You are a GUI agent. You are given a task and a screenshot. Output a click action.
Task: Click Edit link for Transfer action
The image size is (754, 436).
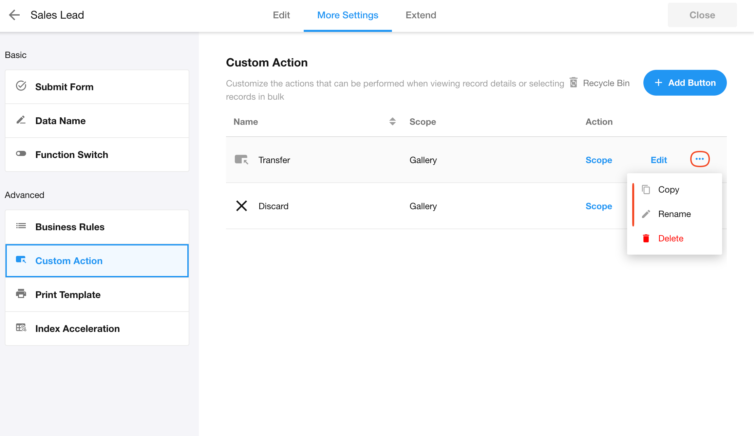coord(659,160)
